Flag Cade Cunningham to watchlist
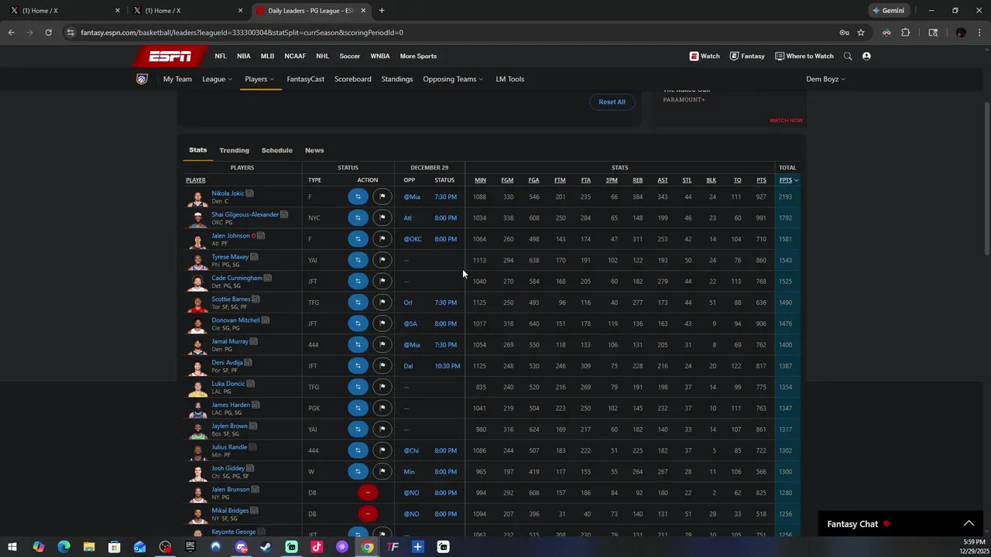The width and height of the screenshot is (991, 557). (382, 282)
